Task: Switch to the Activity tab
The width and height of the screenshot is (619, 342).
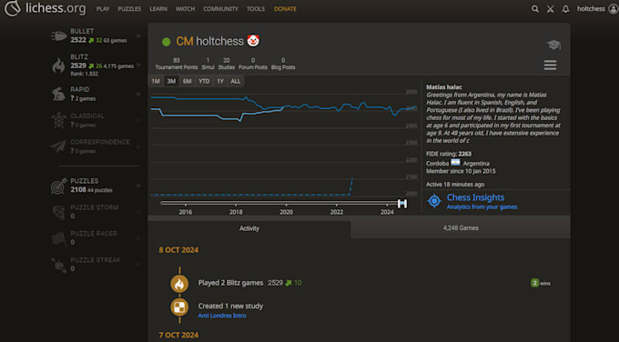Action: [x=249, y=228]
